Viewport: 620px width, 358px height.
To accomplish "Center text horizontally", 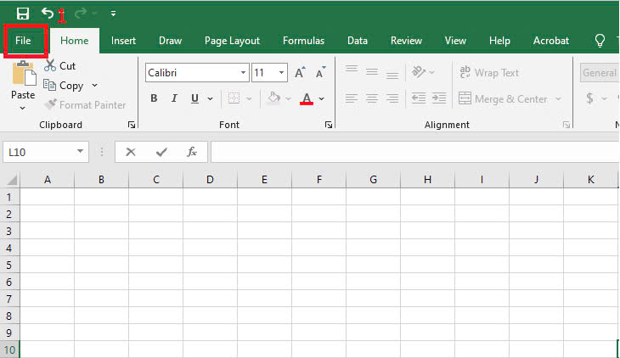I will tap(372, 98).
